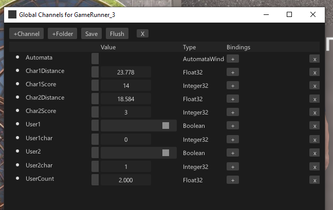Click the UserCount value field 2.000

(126, 180)
